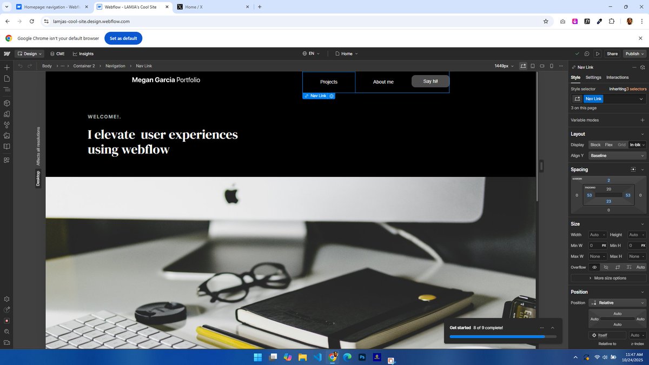Select the tablet breakpoint icon
649x365 pixels.
533,66
